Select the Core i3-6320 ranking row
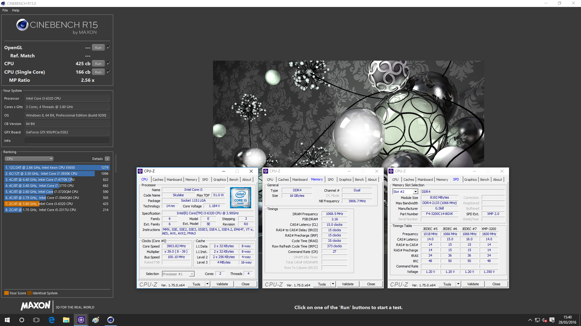 (57, 204)
